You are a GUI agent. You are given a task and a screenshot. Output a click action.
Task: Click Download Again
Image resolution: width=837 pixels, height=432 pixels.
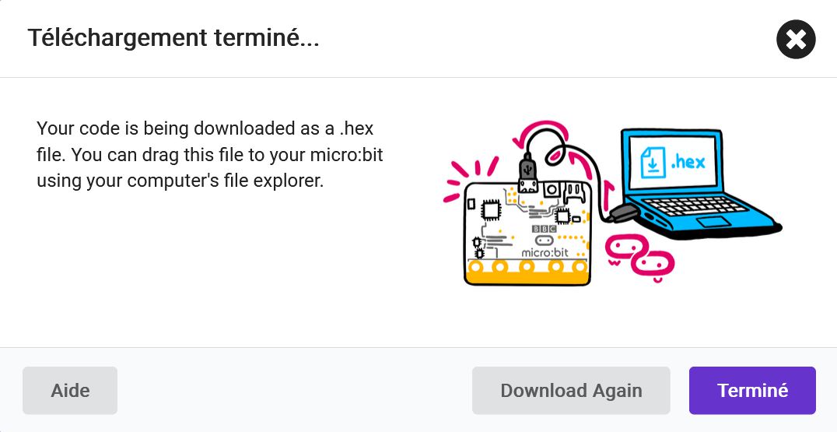[571, 390]
